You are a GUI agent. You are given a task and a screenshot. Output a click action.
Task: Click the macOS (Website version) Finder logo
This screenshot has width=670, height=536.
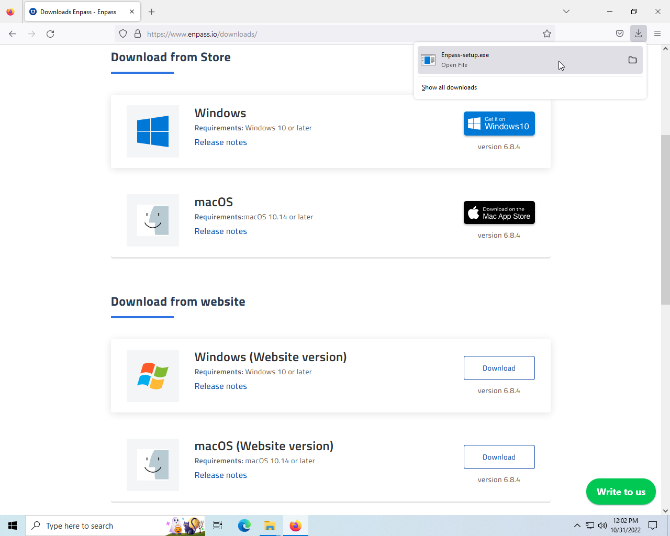click(x=153, y=465)
